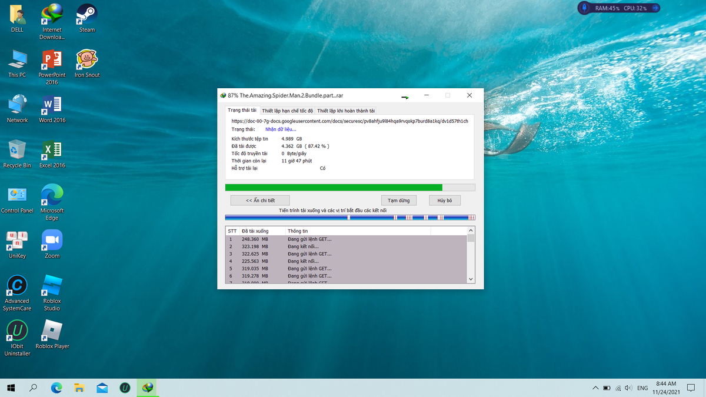The width and height of the screenshot is (706, 397).
Task: Open the UniKey desktop shortcut
Action: [x=17, y=244]
